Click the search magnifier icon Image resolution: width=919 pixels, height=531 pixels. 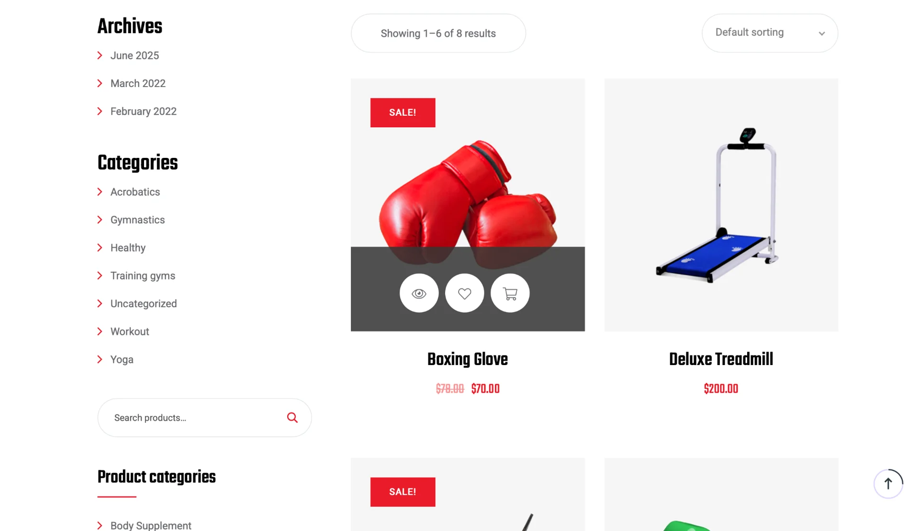(x=292, y=418)
